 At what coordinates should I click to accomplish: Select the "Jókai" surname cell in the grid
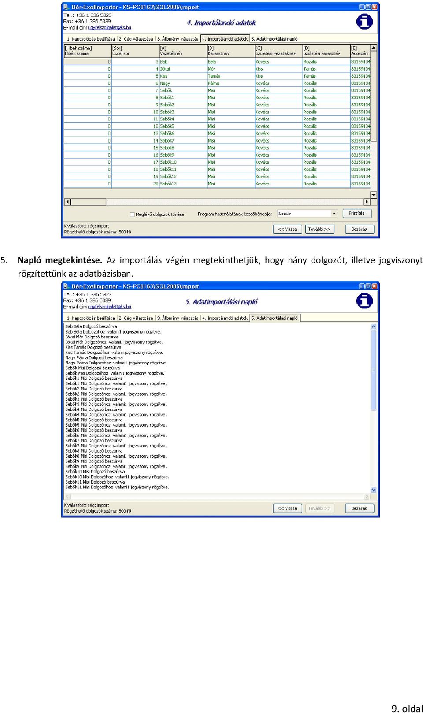[x=183, y=69]
